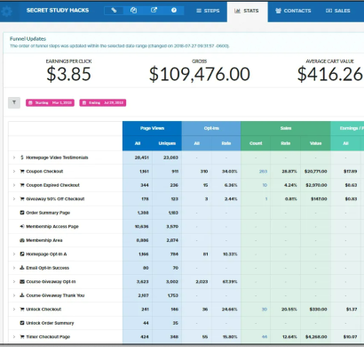Viewport: 364px width, 347px height.
Task: Expand the Homepage Opt-in A row
Action: click(13, 254)
